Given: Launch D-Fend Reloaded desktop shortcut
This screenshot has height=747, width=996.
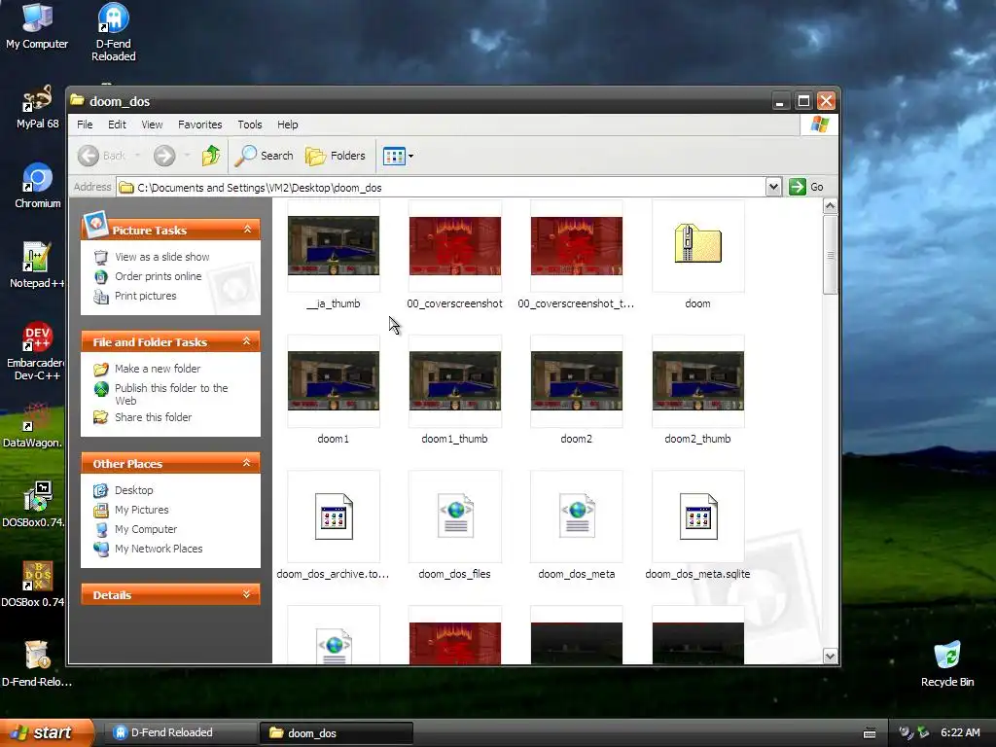Looking at the screenshot, I should click(x=114, y=32).
